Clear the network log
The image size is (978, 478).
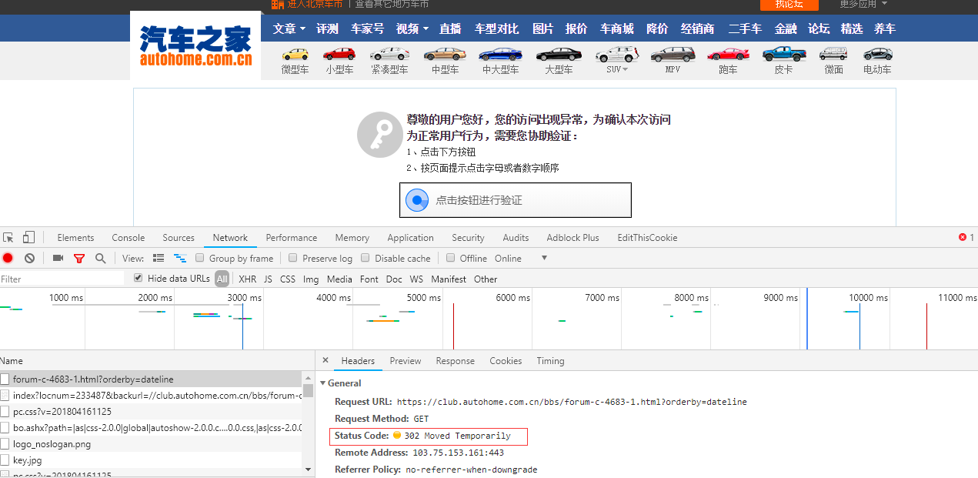click(x=29, y=259)
